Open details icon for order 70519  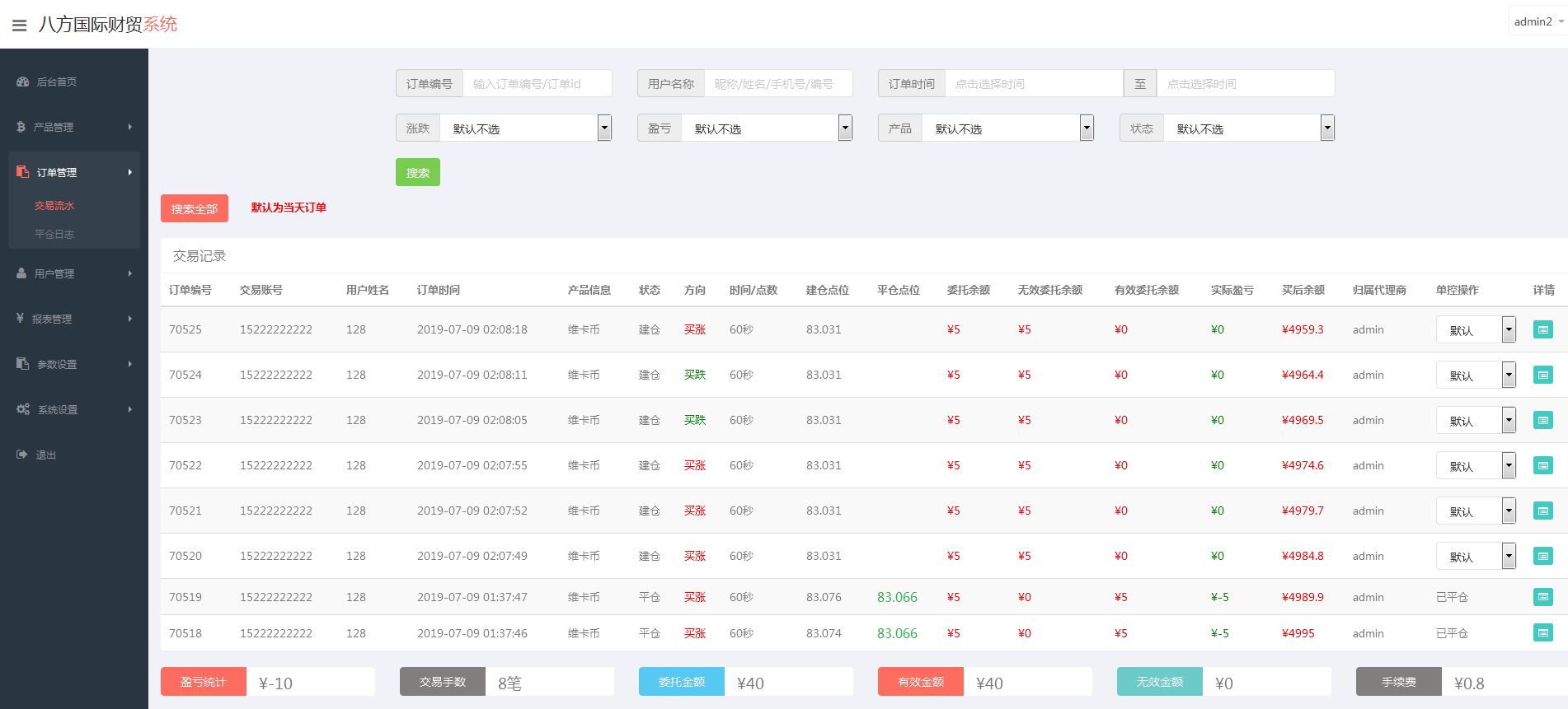(x=1542, y=597)
